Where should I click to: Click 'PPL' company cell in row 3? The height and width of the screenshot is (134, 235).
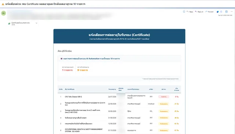point(151,111)
